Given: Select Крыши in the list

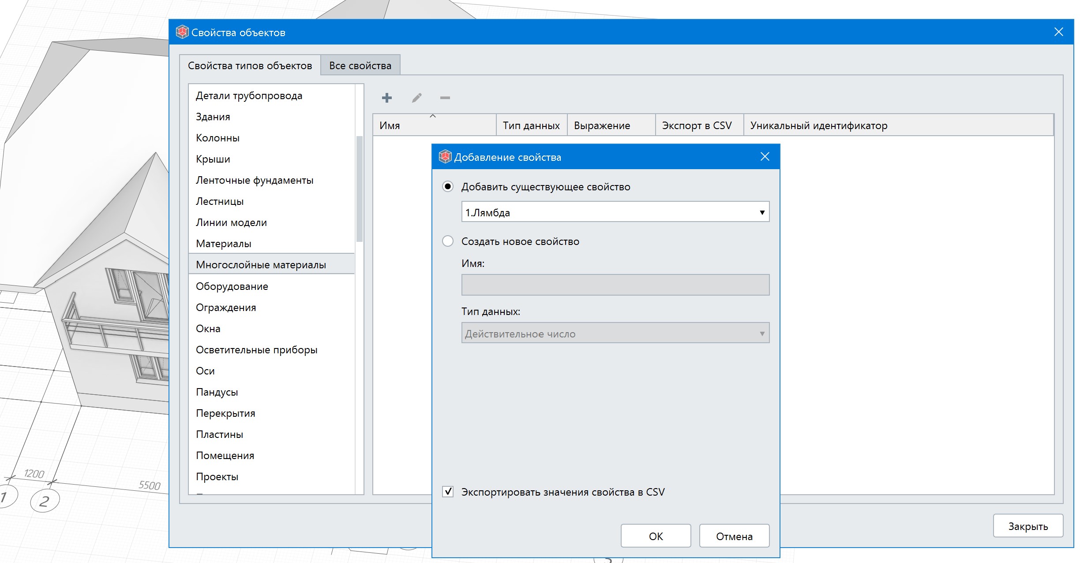Looking at the screenshot, I should 272,159.
